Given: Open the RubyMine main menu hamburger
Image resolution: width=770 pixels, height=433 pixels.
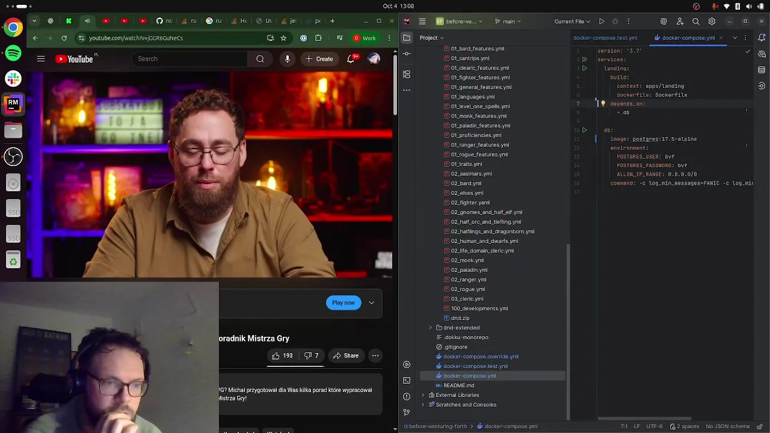Looking at the screenshot, I should tap(422, 21).
